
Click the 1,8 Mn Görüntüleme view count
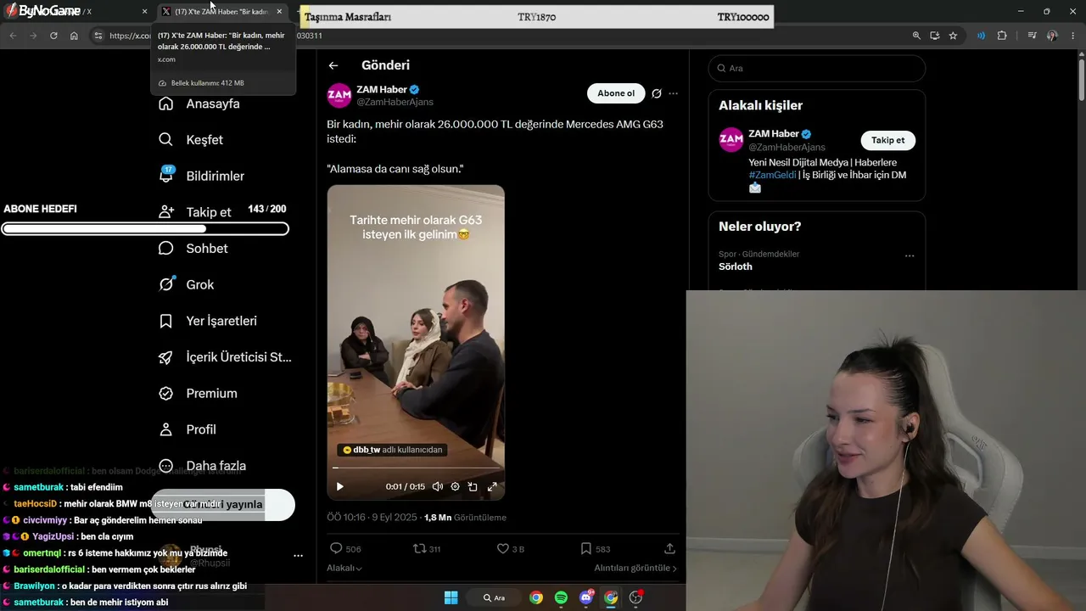pos(465,518)
